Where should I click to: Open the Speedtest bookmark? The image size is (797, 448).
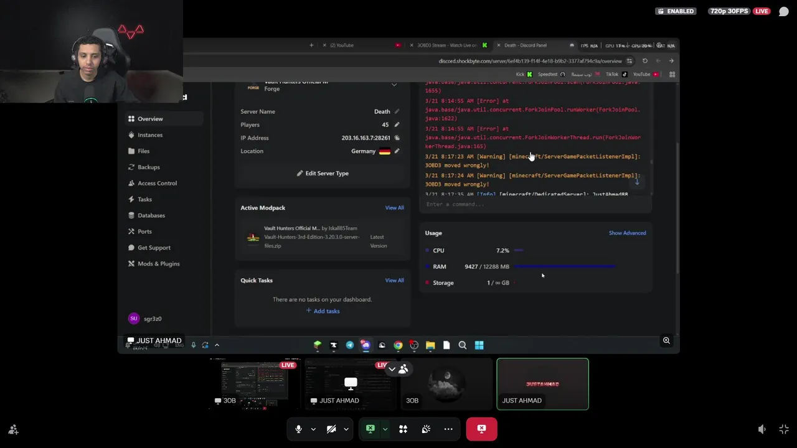click(x=551, y=75)
